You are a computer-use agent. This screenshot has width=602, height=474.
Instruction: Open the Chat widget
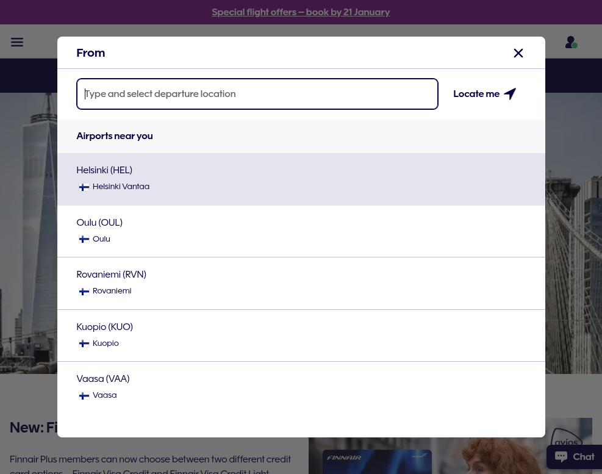(x=574, y=457)
